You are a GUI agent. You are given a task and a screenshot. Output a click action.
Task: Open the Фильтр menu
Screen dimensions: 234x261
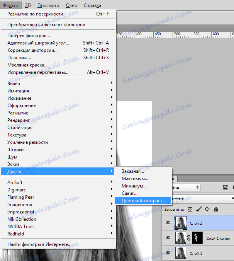(x=11, y=5)
